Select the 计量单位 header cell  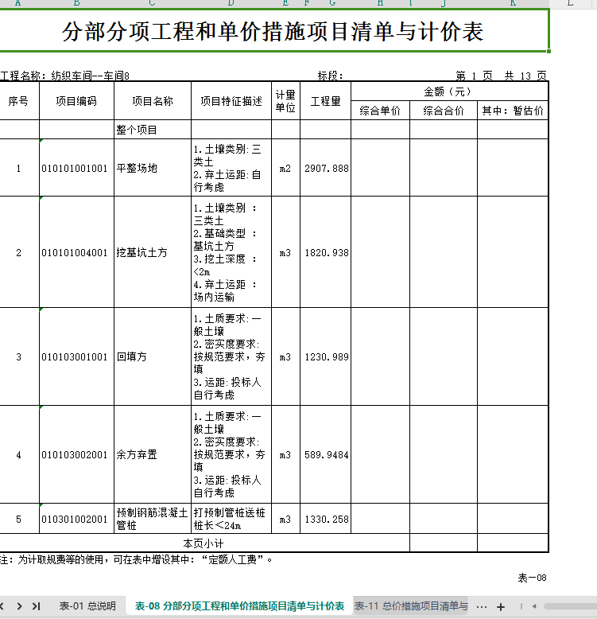point(285,101)
